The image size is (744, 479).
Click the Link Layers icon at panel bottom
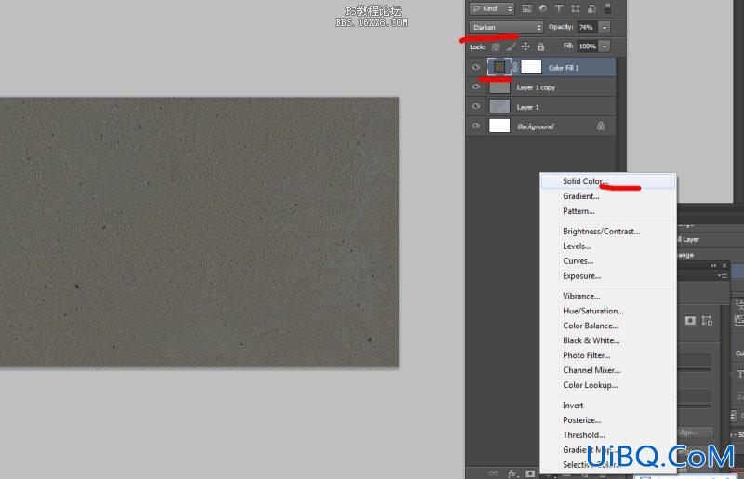pos(494,473)
